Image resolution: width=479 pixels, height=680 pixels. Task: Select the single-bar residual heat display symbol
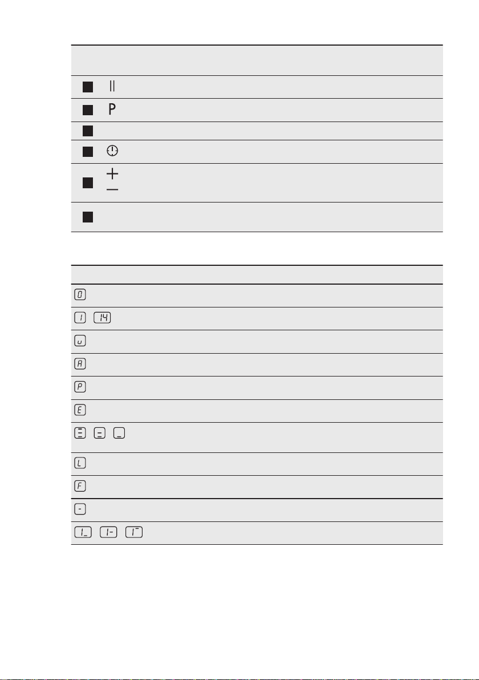point(119,433)
